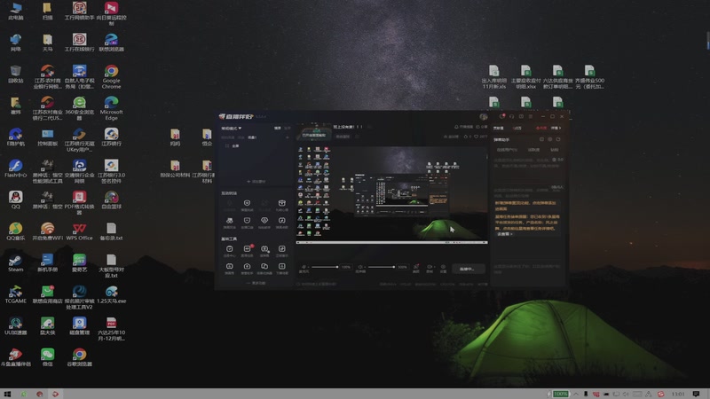The image size is (710, 399).
Task: Open the 爱奇艺 desktop icon
Action: click(79, 262)
